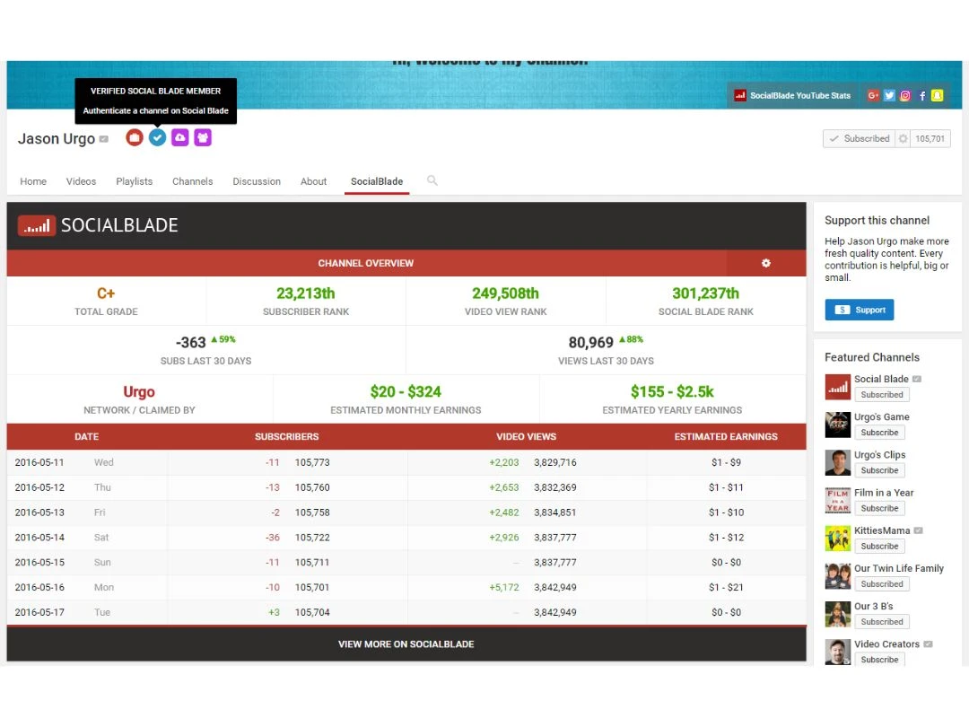Click the Film in a Year channel thumbnail
Screen dimensions: 969x727
coord(837,500)
